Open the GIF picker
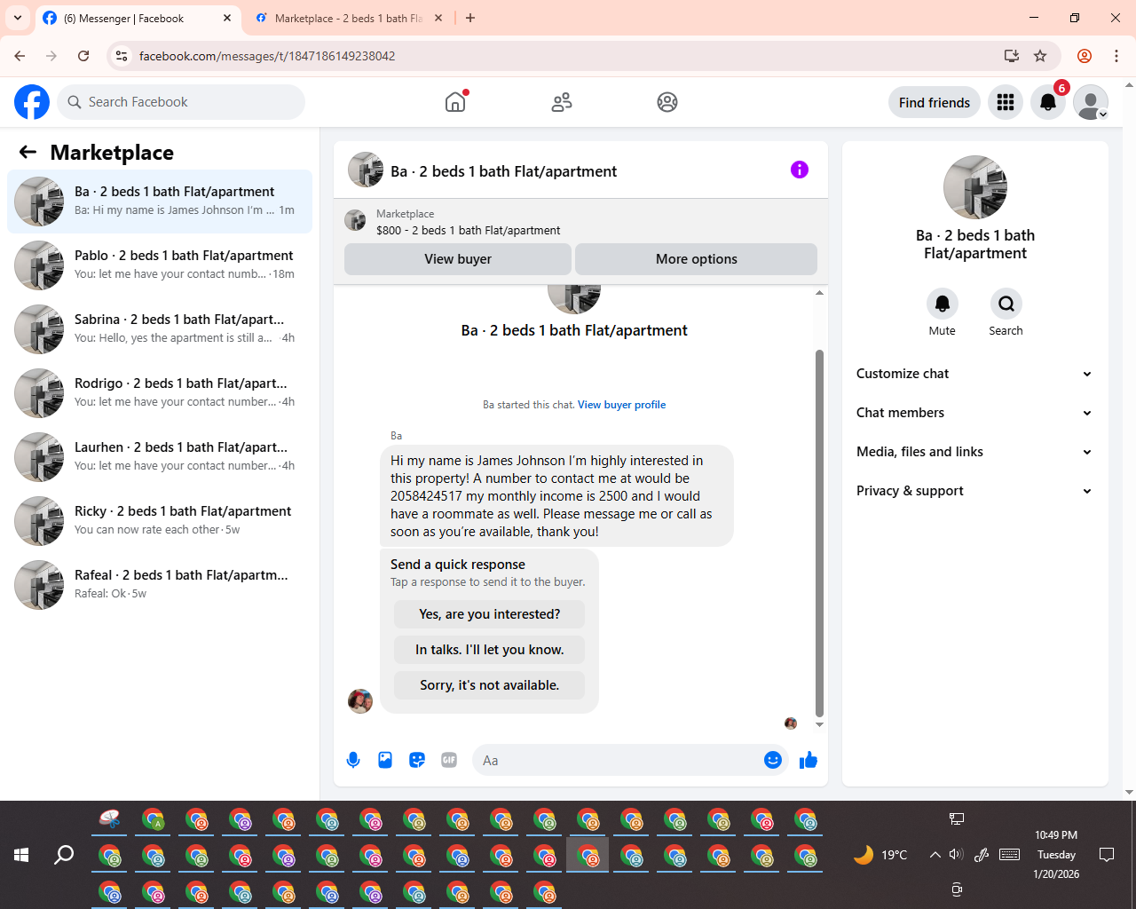 449,760
